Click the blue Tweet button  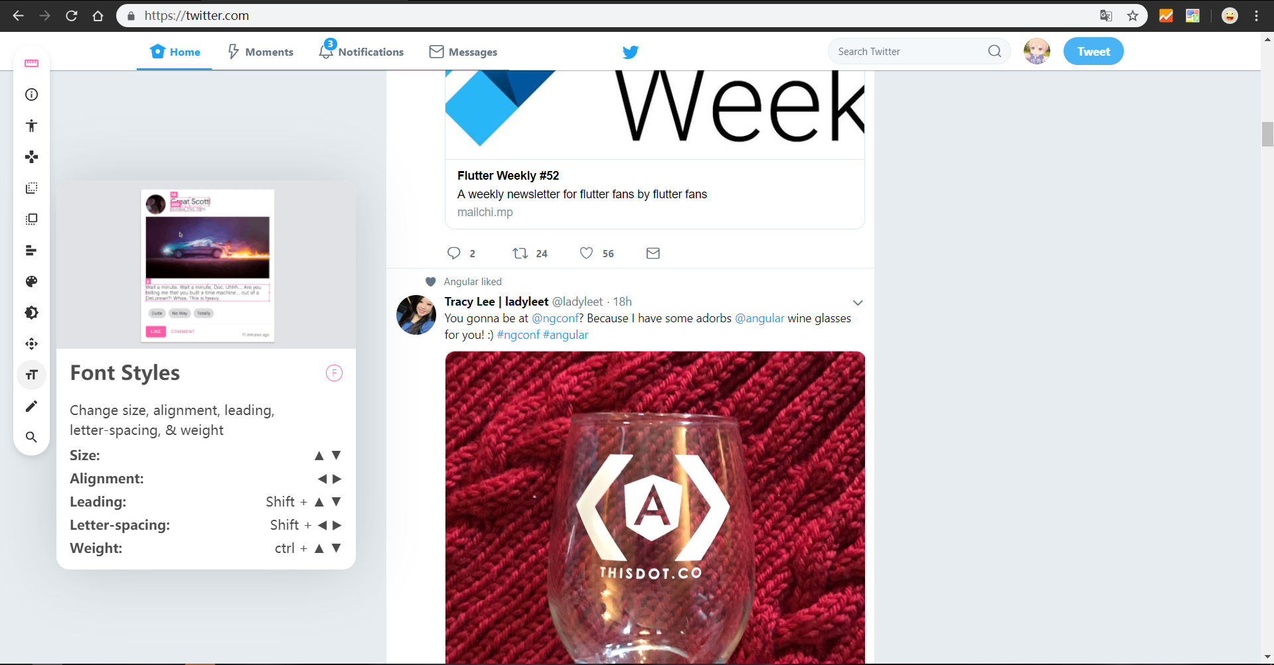click(x=1093, y=51)
